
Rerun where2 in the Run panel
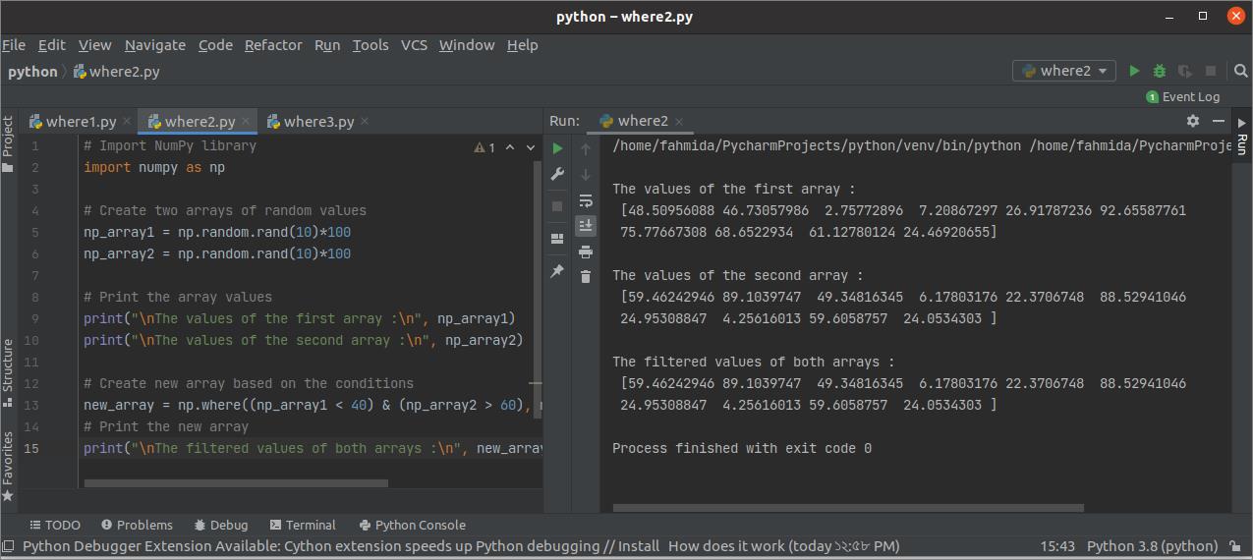pyautogui.click(x=557, y=148)
